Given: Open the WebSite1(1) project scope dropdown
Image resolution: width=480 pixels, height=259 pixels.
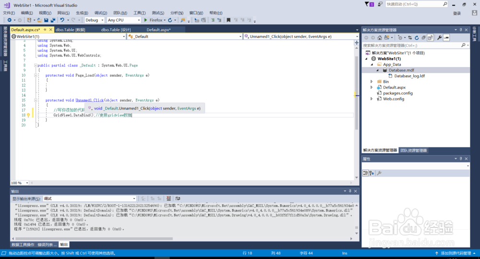Looking at the screenshot, I should [68, 36].
